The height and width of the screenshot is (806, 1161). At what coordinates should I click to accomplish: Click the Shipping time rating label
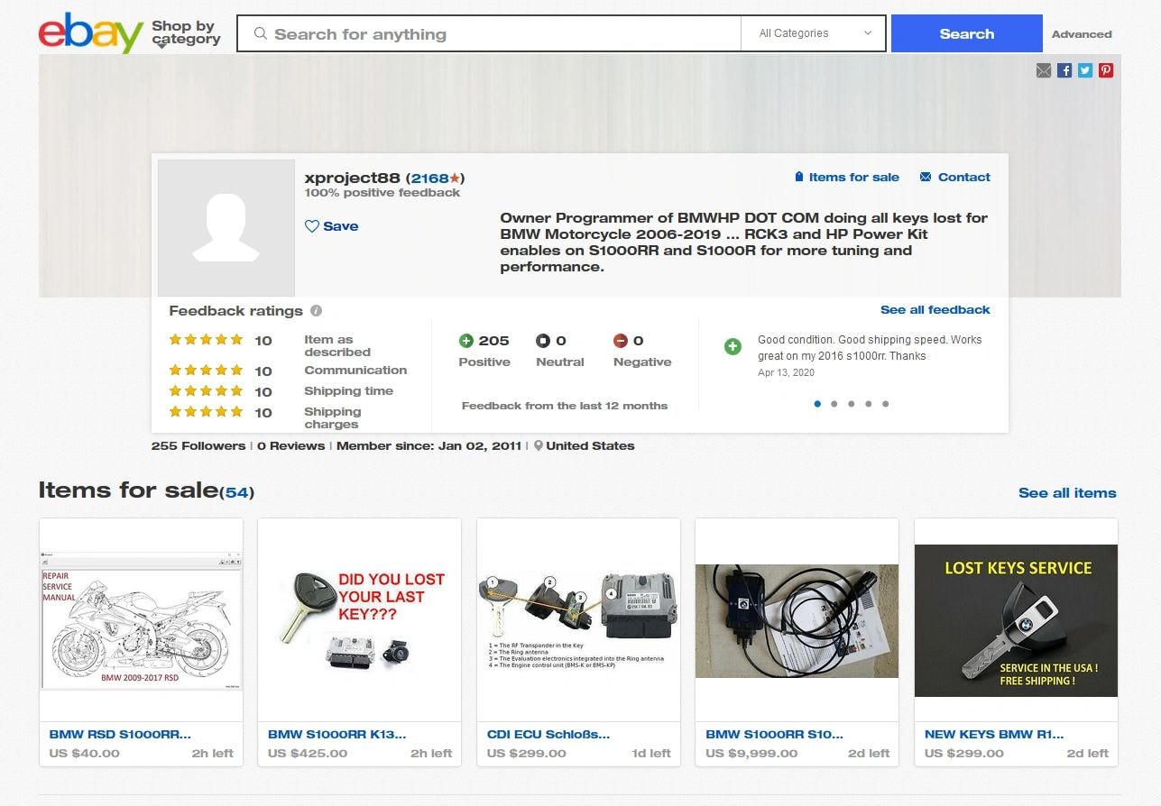point(348,390)
